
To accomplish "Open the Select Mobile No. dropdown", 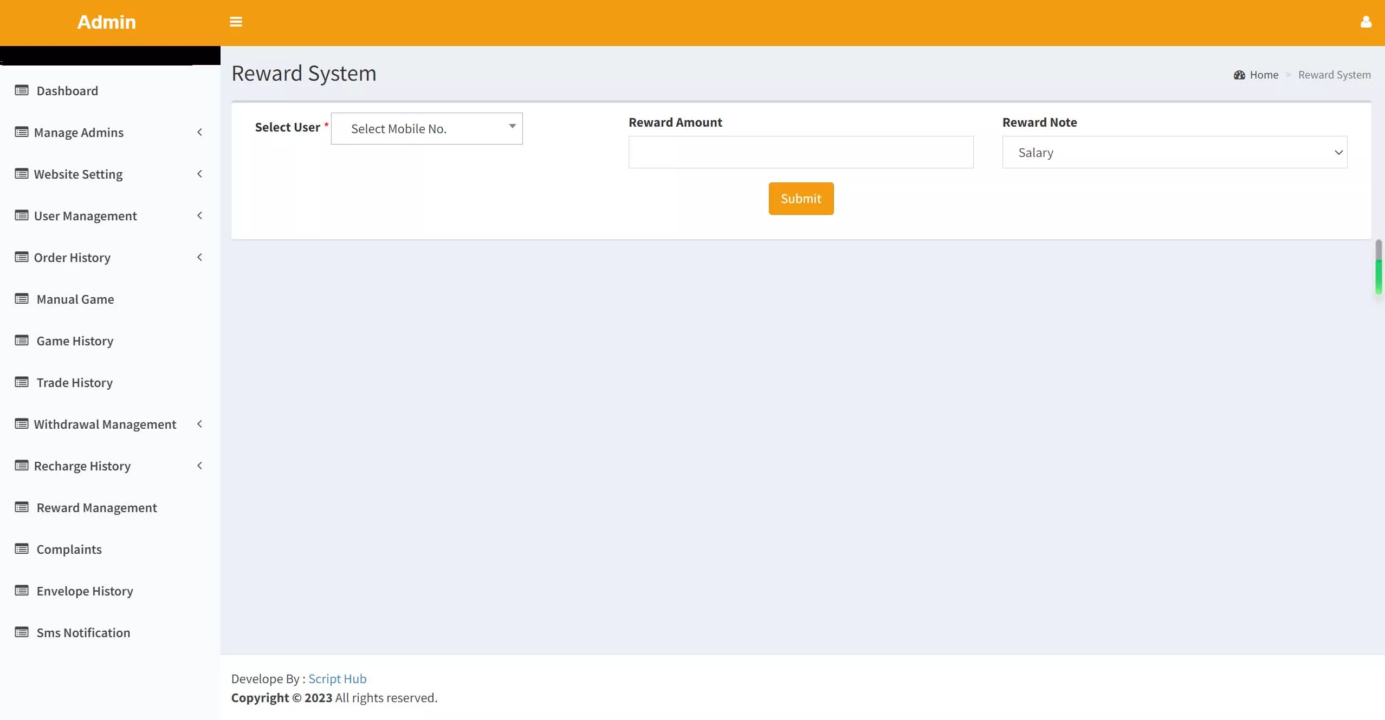I will [426, 129].
